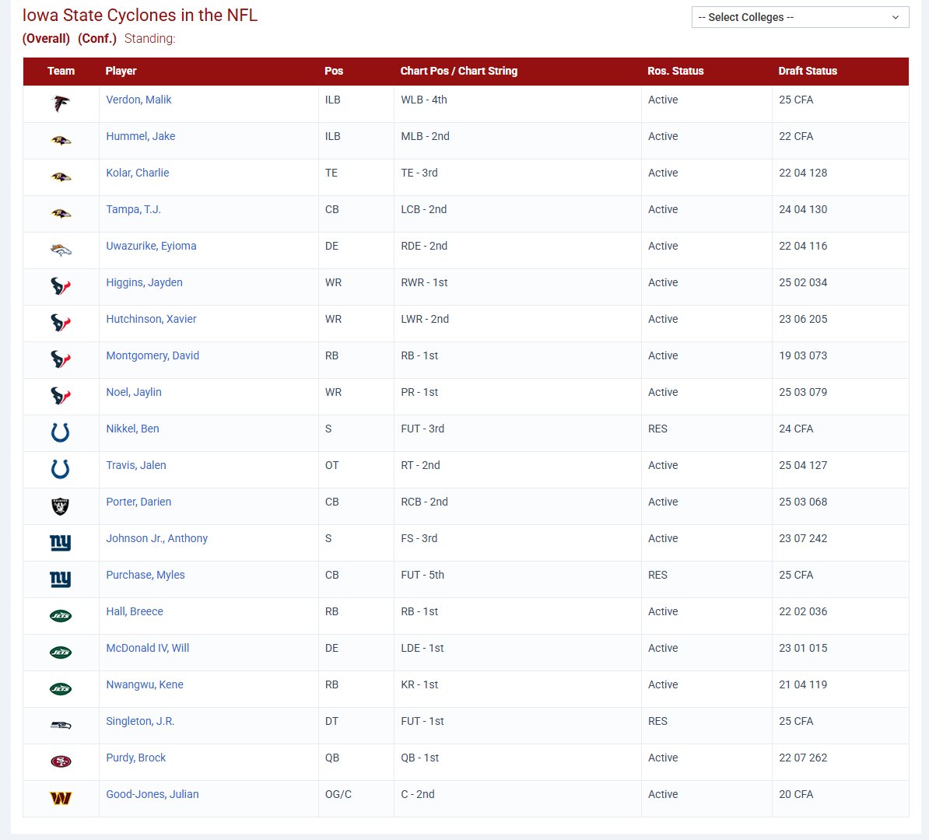The height and width of the screenshot is (840, 929).
Task: Click the Falcons logo beside Verdon, Malik
Action: point(61,103)
